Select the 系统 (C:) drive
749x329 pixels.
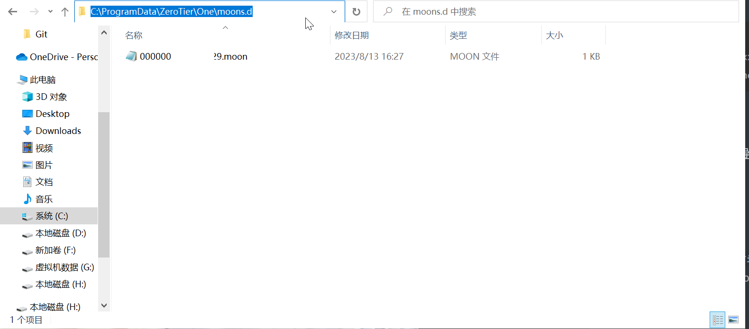[x=49, y=216]
